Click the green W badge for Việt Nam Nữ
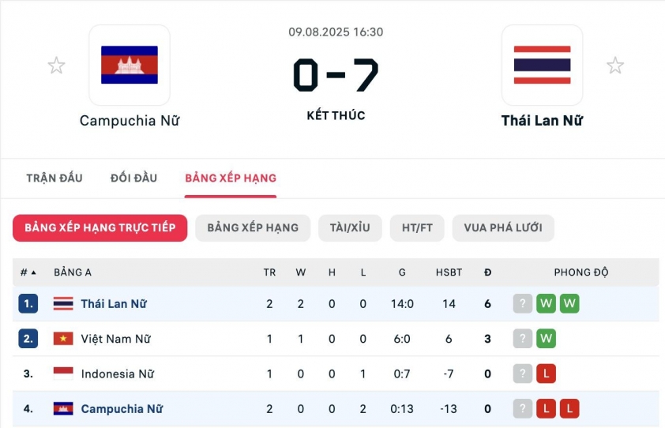 click(x=546, y=339)
